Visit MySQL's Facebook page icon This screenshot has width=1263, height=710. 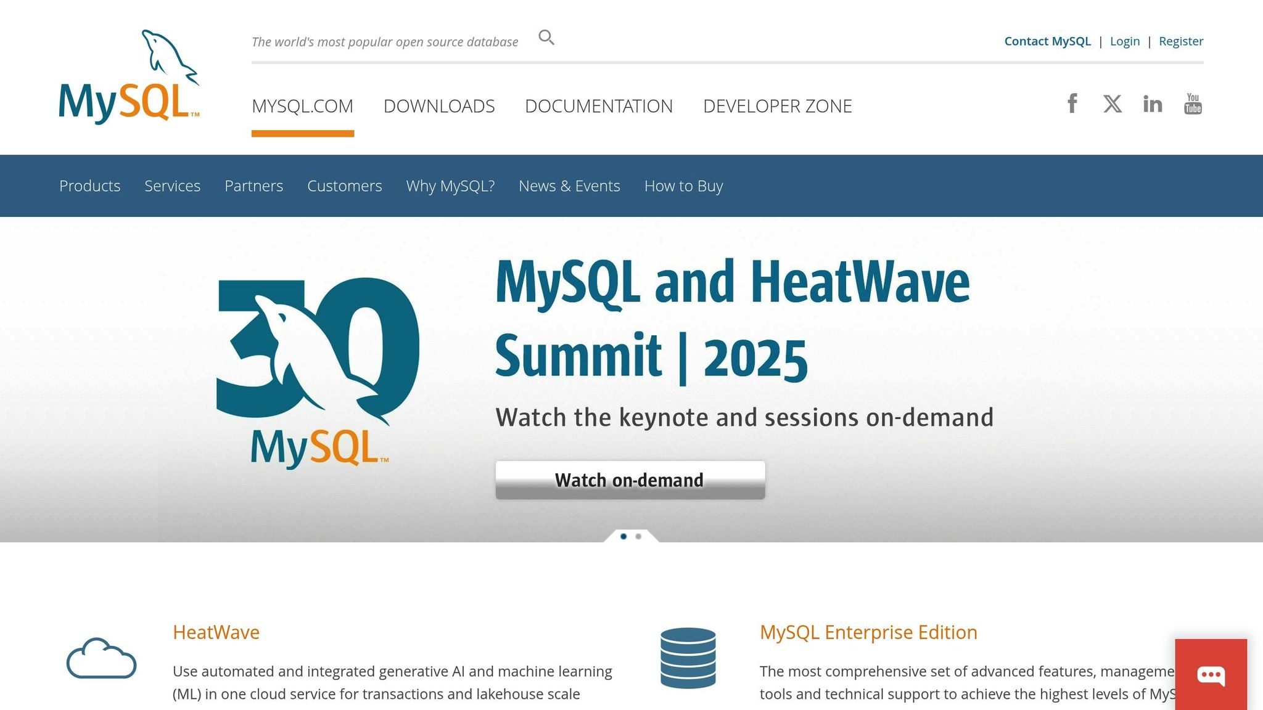tap(1072, 104)
